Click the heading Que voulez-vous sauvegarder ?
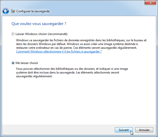Screen dimensions: 158x137 pos(39,24)
